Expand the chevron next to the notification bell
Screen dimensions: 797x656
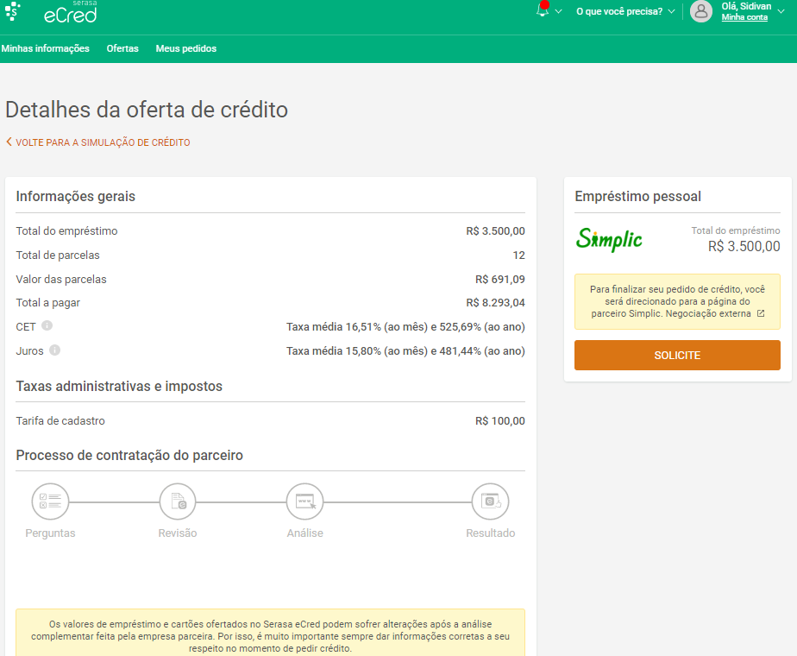pos(559,11)
